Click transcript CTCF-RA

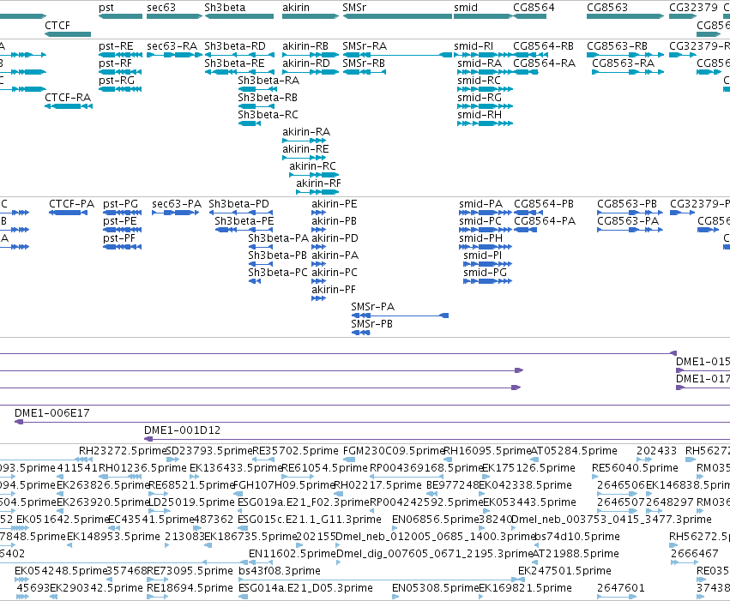[69, 106]
